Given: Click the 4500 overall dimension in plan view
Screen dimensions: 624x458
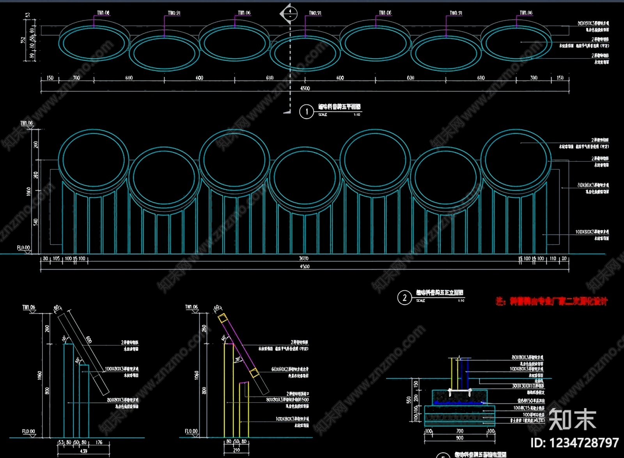Looking at the screenshot, I should pyautogui.click(x=305, y=88).
